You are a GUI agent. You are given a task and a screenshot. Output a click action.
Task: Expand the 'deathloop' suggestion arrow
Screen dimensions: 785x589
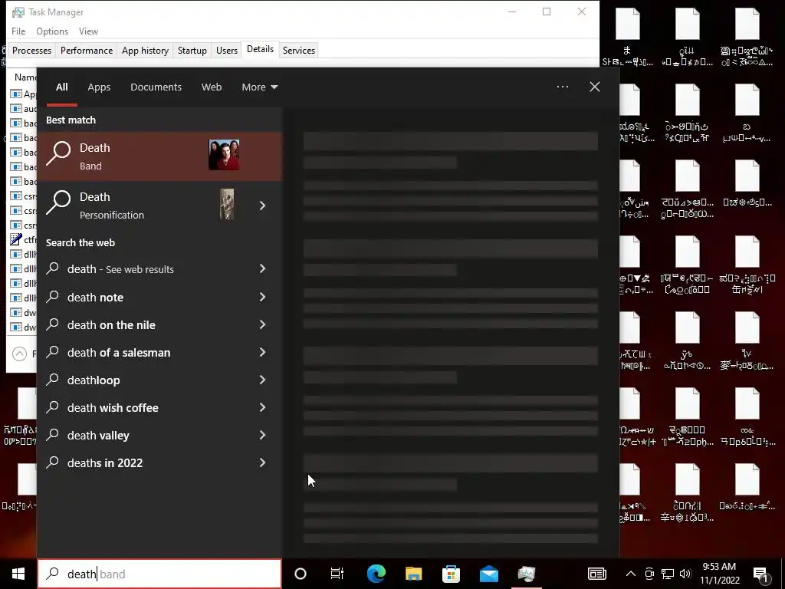tap(262, 380)
